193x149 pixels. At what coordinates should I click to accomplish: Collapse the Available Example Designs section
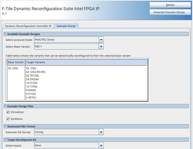tap(5, 34)
